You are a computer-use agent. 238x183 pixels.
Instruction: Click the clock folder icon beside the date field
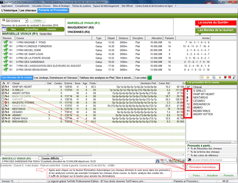coord(4,20)
